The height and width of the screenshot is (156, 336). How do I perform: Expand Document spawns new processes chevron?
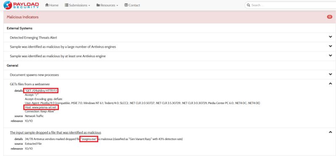pos(330,74)
